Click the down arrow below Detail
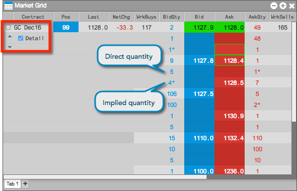 [10, 47]
